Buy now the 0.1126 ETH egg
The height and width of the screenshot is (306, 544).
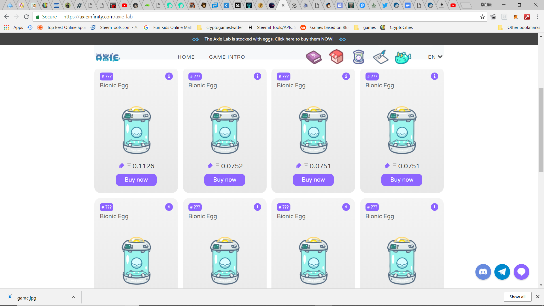[x=136, y=180]
